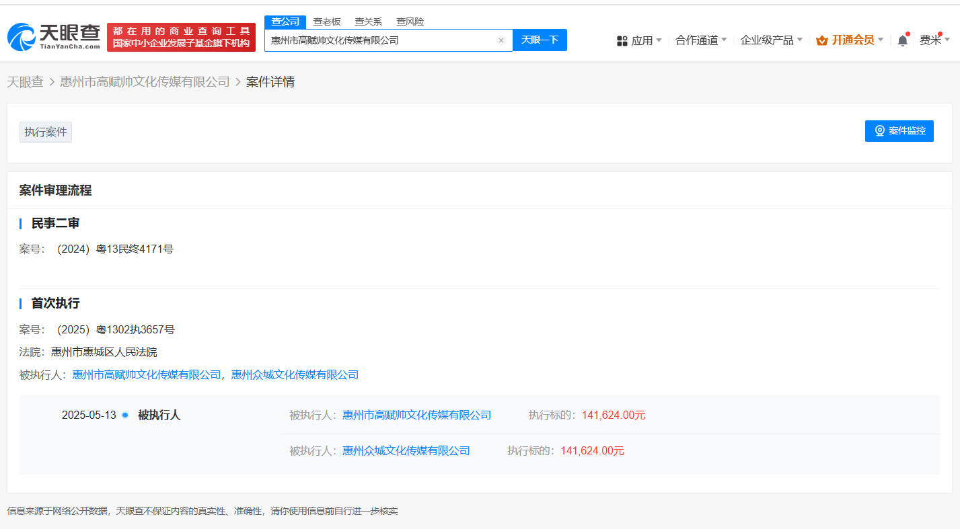The width and height of the screenshot is (960, 529).
Task: Select the 查公司 search tab
Action: click(x=285, y=22)
